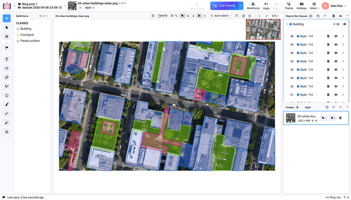This screenshot has width=351, height=200.
Task: Open three-dot menu for object 22
Action: pyautogui.click(x=343, y=86)
